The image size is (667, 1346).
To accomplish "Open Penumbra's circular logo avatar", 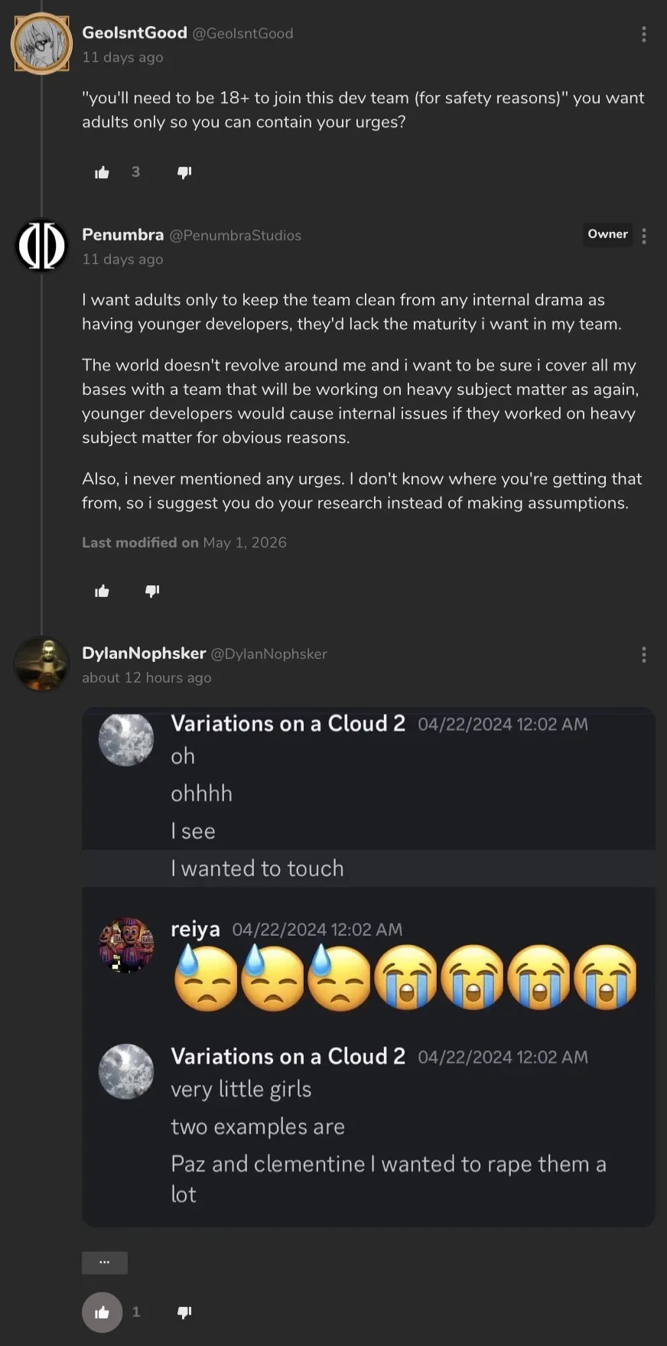I will pyautogui.click(x=41, y=246).
